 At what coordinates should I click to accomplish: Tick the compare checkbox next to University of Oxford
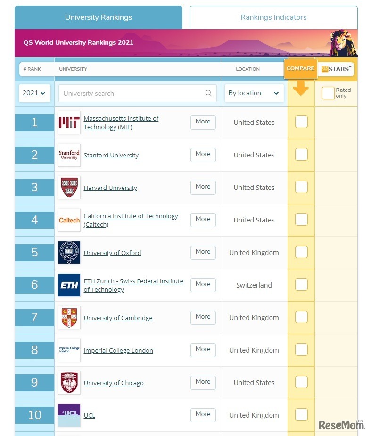(x=301, y=252)
